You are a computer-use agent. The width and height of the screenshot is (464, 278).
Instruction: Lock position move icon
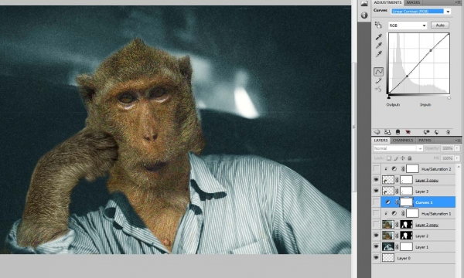pos(403,158)
